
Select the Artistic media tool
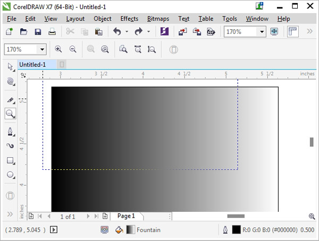tap(10, 145)
